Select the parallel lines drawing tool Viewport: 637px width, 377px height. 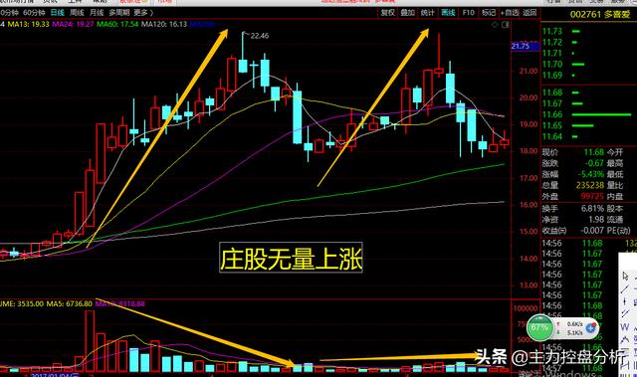click(x=625, y=313)
